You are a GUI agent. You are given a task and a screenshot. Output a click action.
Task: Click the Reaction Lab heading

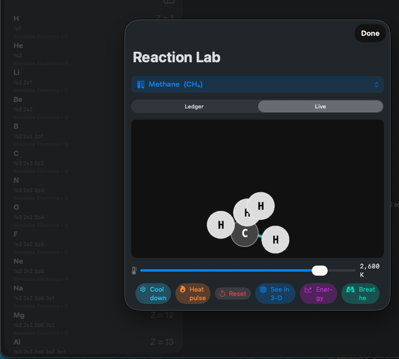(x=177, y=57)
